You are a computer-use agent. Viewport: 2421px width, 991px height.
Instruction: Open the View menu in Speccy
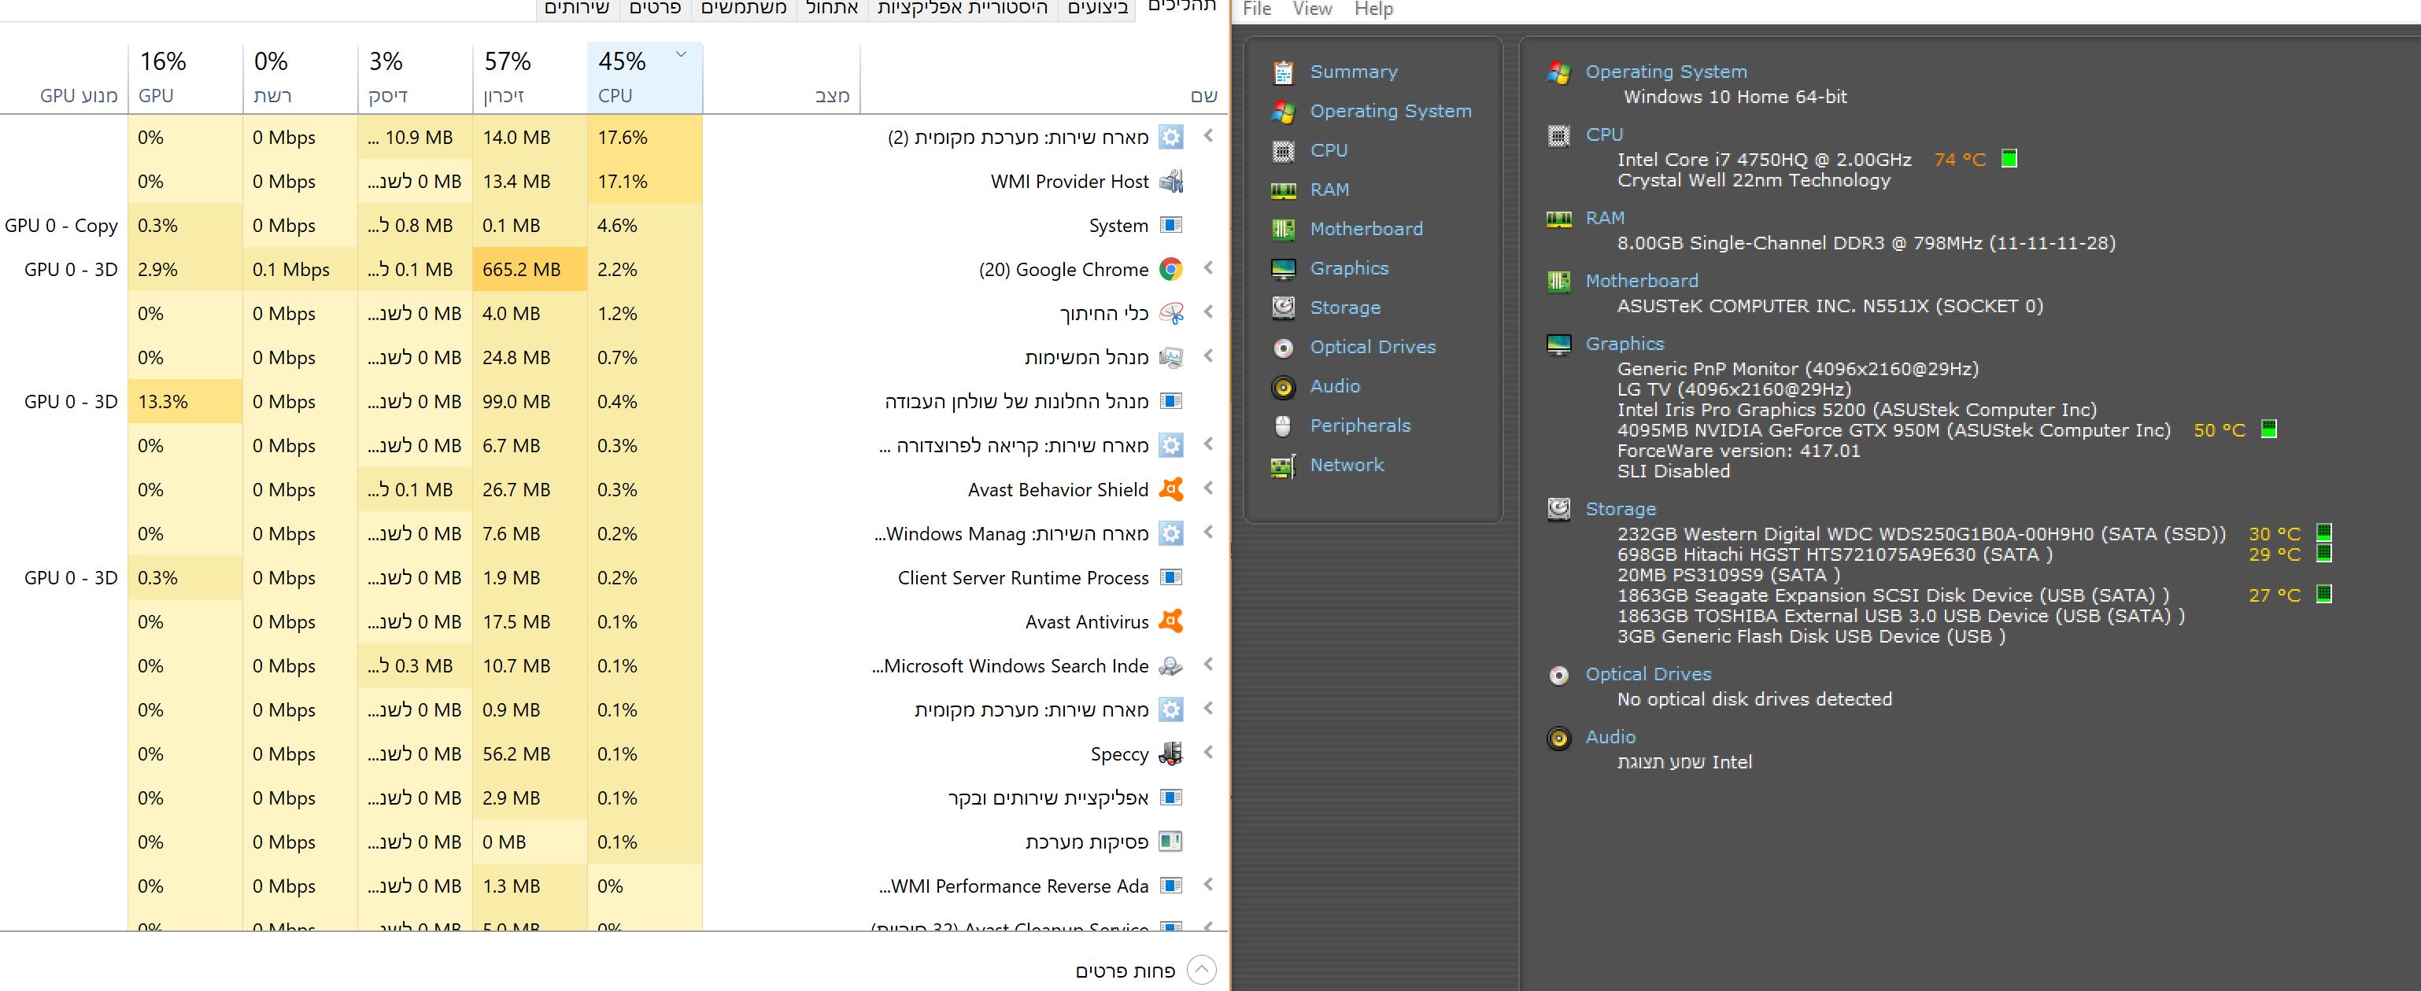[x=1311, y=9]
